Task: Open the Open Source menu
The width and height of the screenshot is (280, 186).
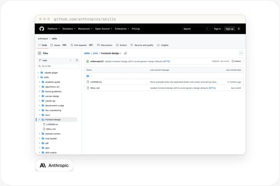Action: pyautogui.click(x=103, y=29)
